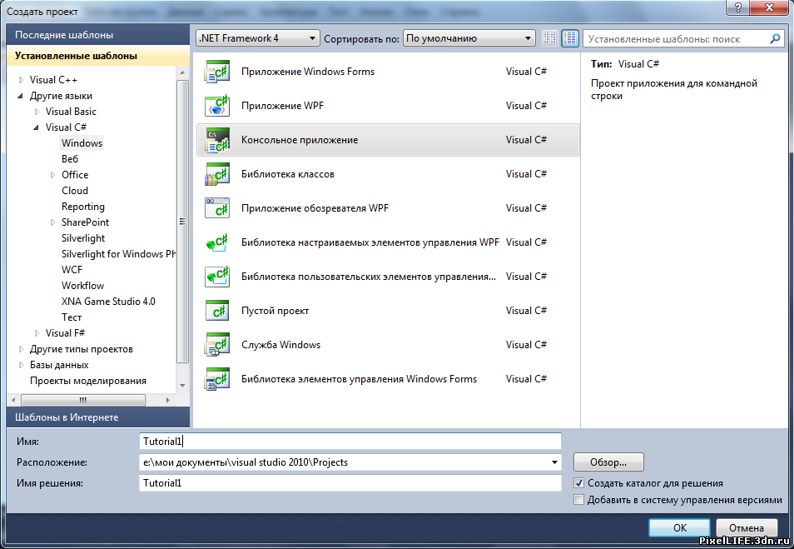Click in the solution name field
Screen dimensions: 794x549
point(350,483)
